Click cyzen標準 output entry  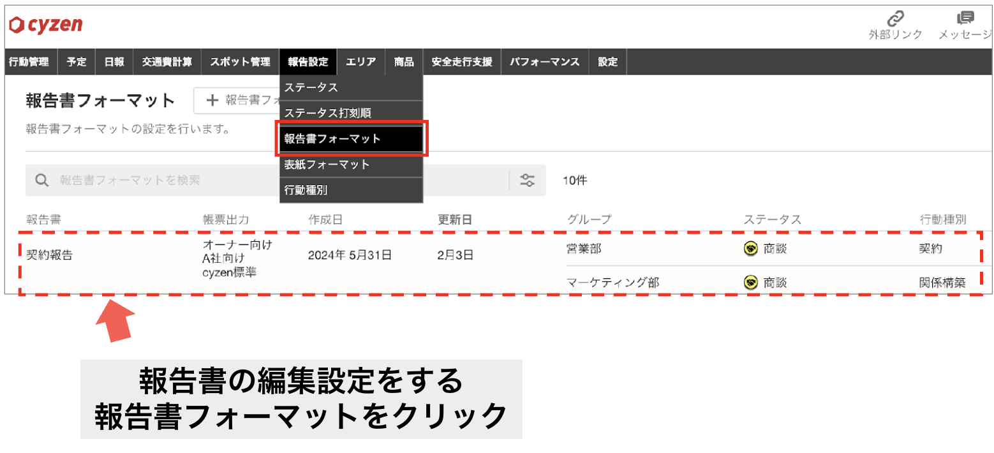coord(230,272)
